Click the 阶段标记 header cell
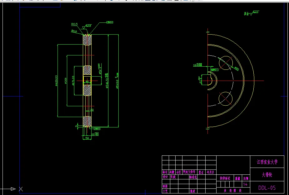 pos(225,178)
